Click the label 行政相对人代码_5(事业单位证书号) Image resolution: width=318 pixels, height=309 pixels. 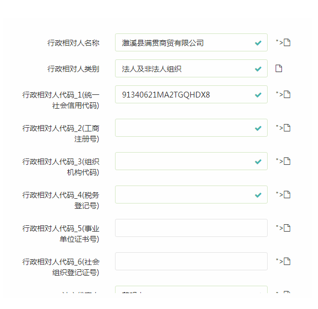[61, 234]
